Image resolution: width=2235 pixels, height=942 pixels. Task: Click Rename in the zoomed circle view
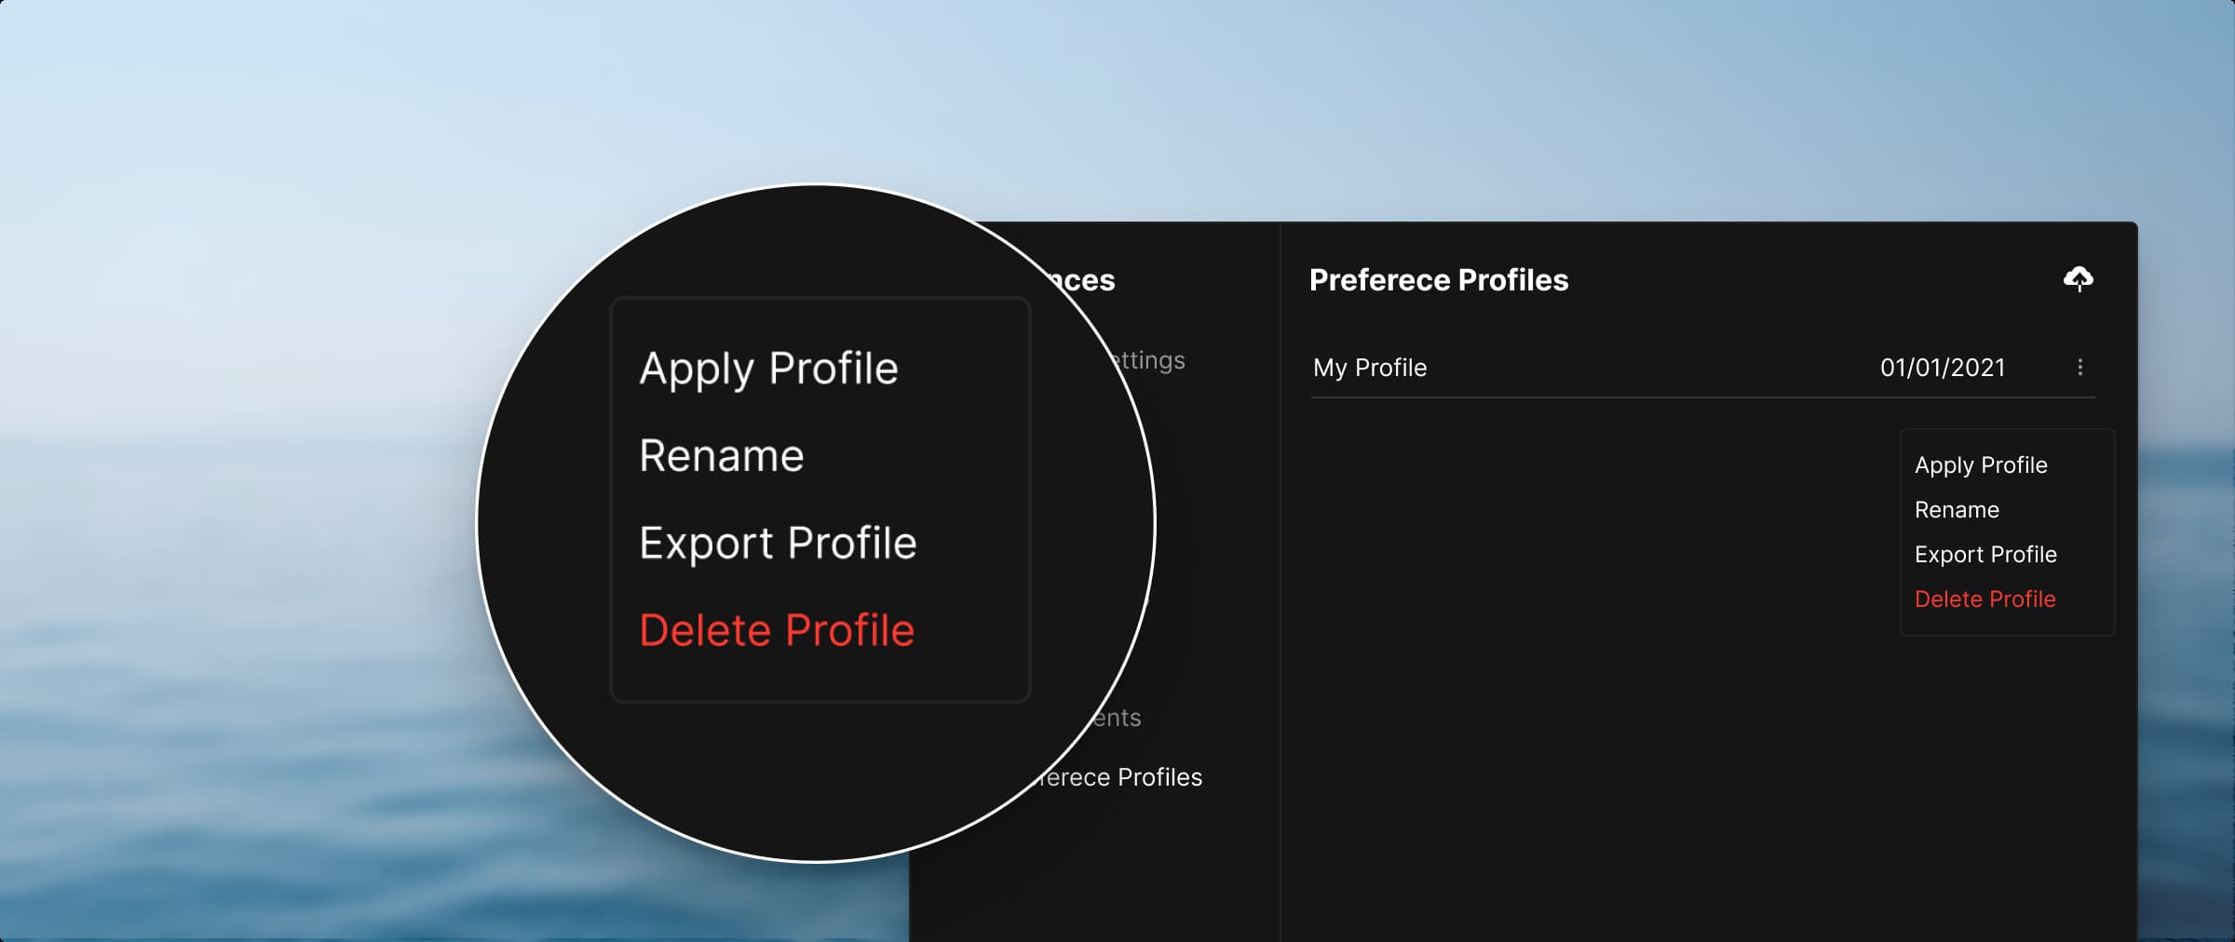click(721, 455)
